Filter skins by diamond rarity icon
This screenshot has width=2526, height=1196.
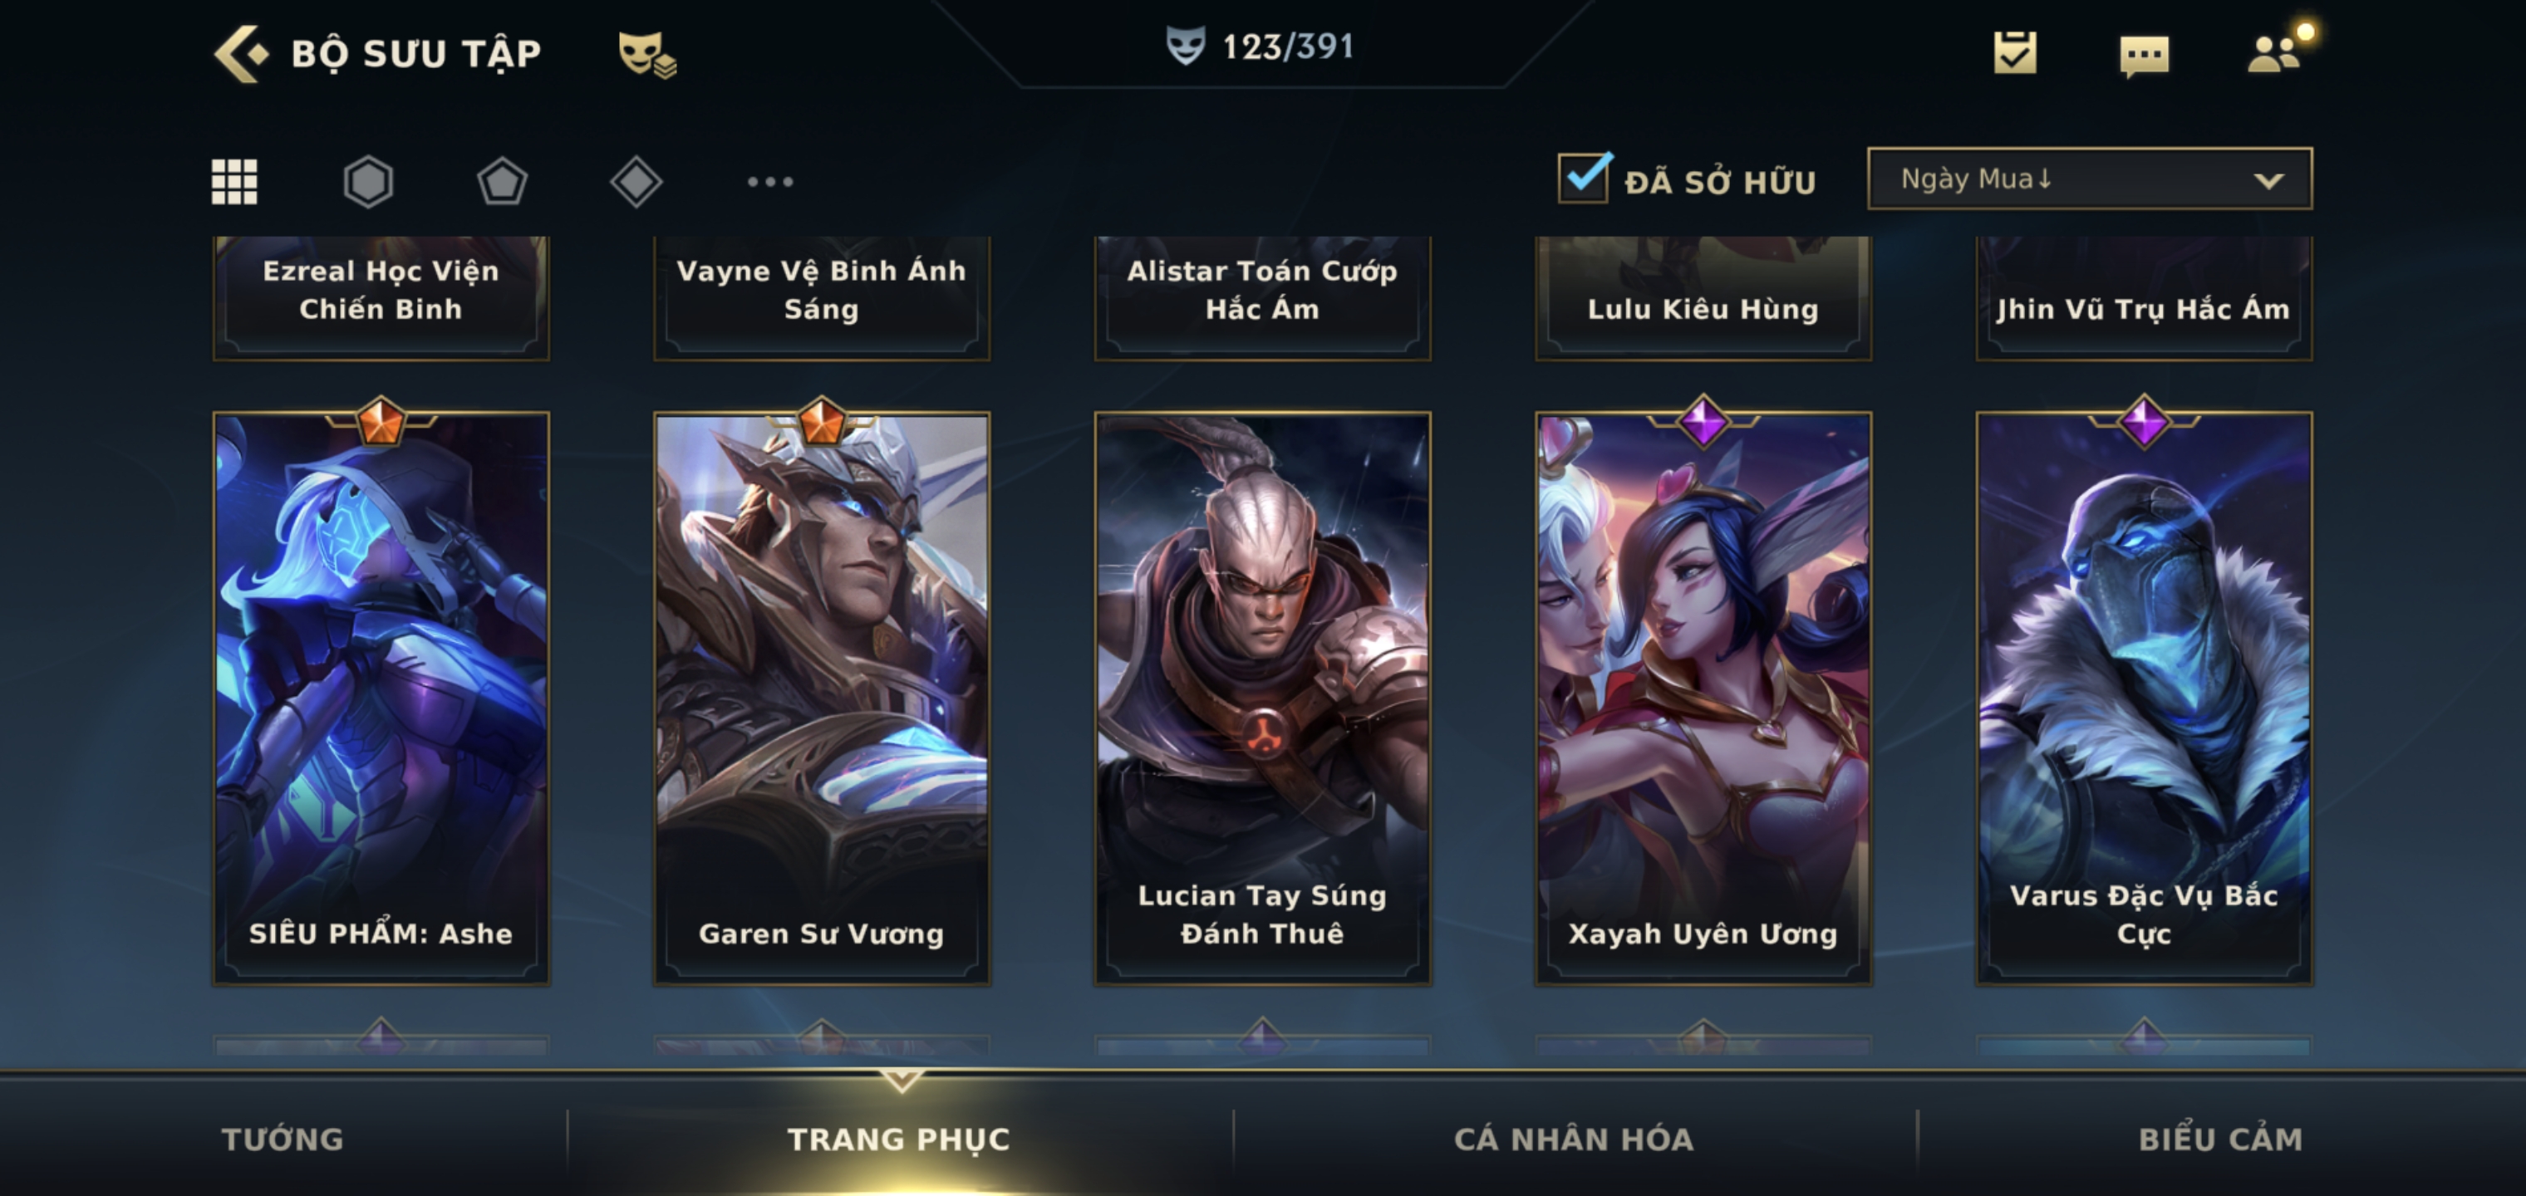[x=636, y=181]
